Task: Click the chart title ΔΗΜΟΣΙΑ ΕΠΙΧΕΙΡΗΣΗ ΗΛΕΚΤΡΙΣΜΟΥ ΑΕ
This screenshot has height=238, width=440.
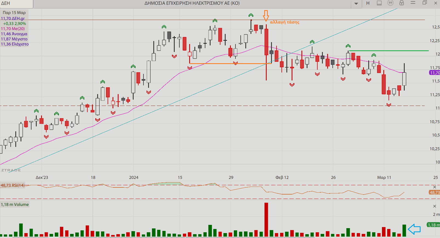Action: pyautogui.click(x=192, y=3)
